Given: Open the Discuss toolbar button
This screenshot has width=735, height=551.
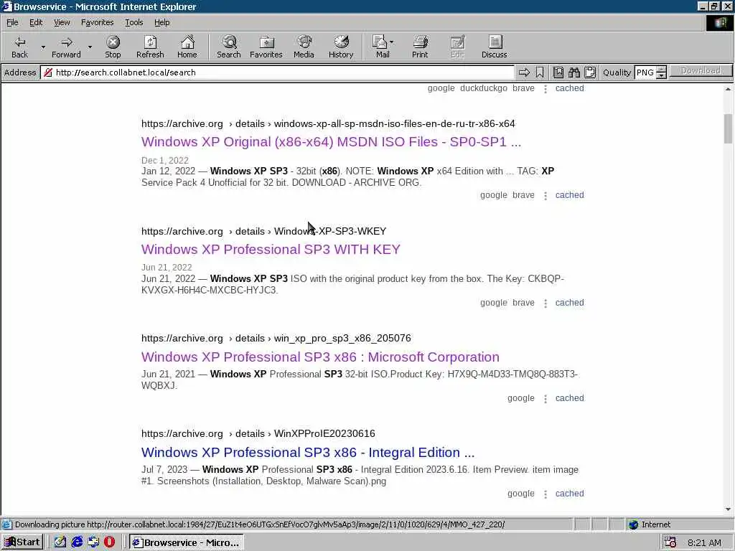Looking at the screenshot, I should point(494,47).
